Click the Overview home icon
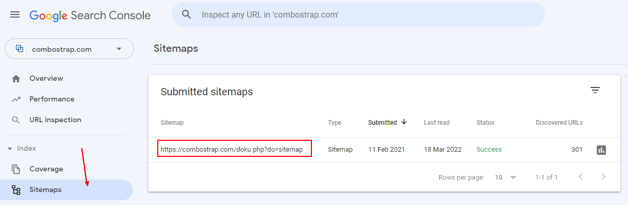Viewport: 628px width, 205px height. coord(16,79)
